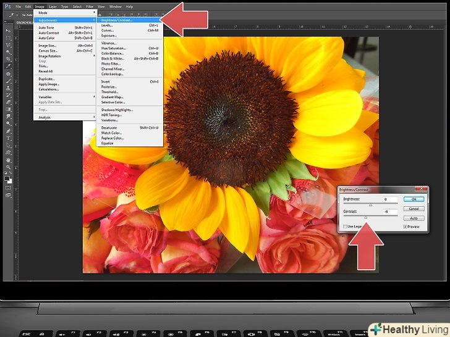The image size is (450, 337).
Task: Click the foreground color swatch
Action: click(7, 179)
